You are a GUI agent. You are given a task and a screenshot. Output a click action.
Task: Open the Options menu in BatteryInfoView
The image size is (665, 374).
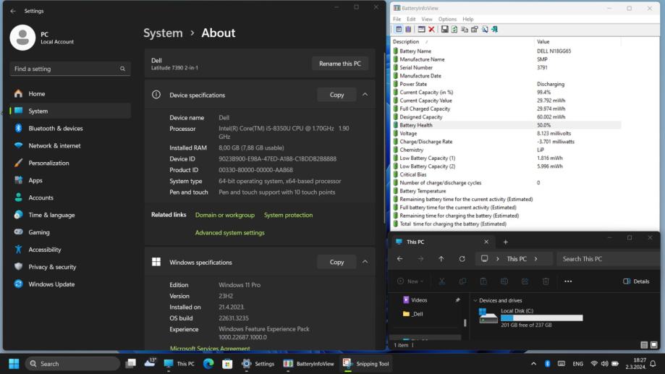(447, 19)
